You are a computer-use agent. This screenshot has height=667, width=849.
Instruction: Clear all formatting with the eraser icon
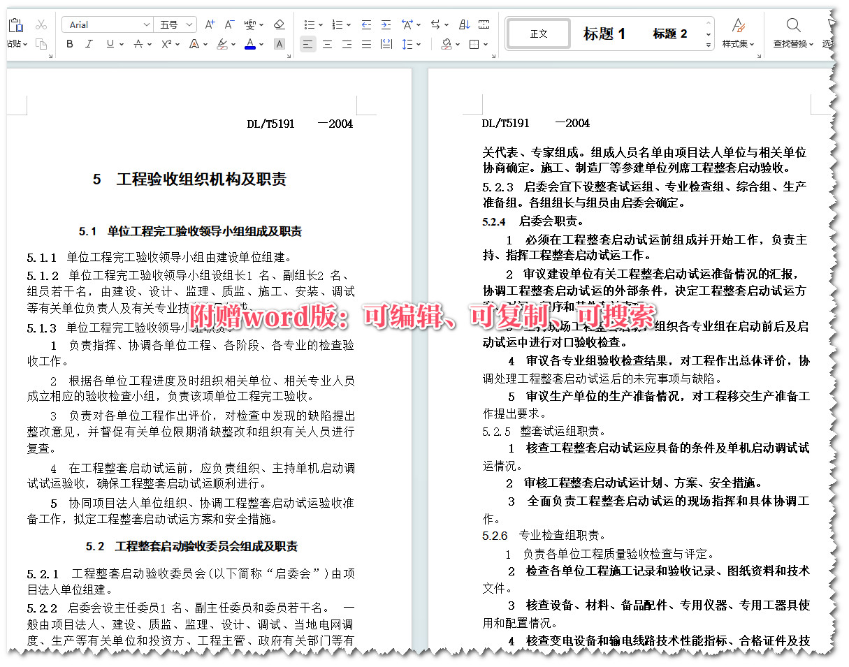(x=280, y=24)
